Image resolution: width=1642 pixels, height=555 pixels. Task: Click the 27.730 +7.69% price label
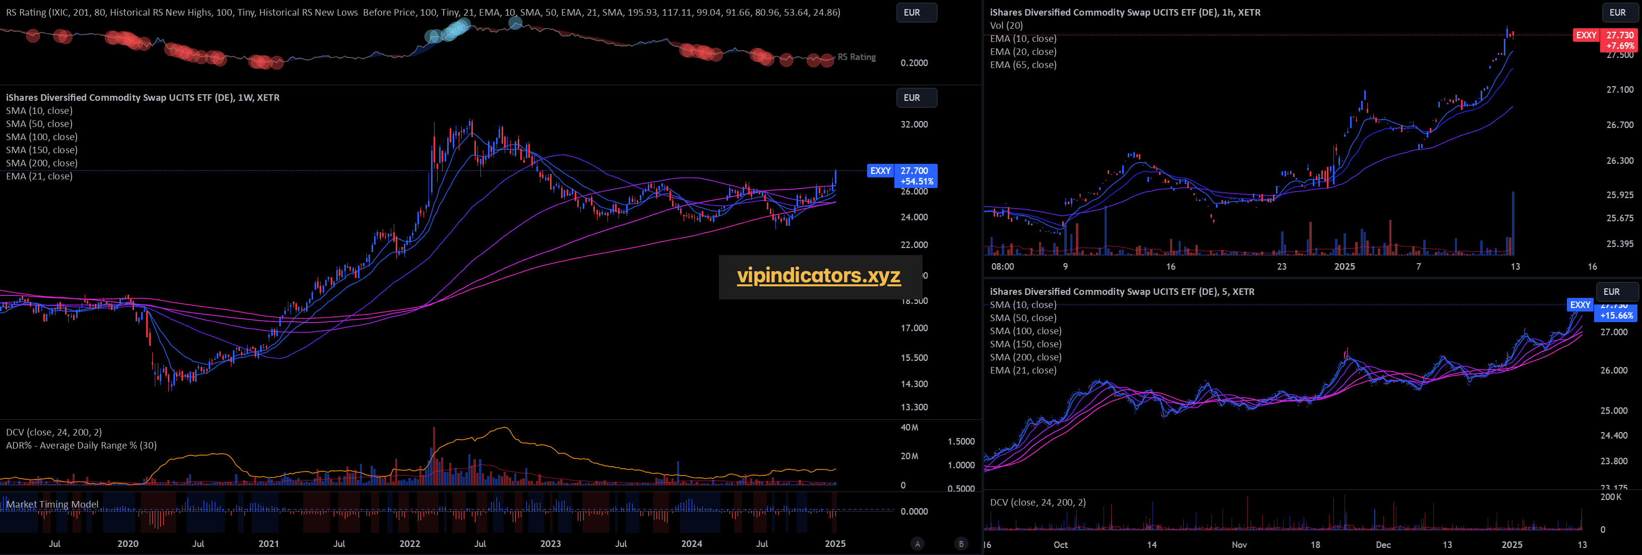1619,40
